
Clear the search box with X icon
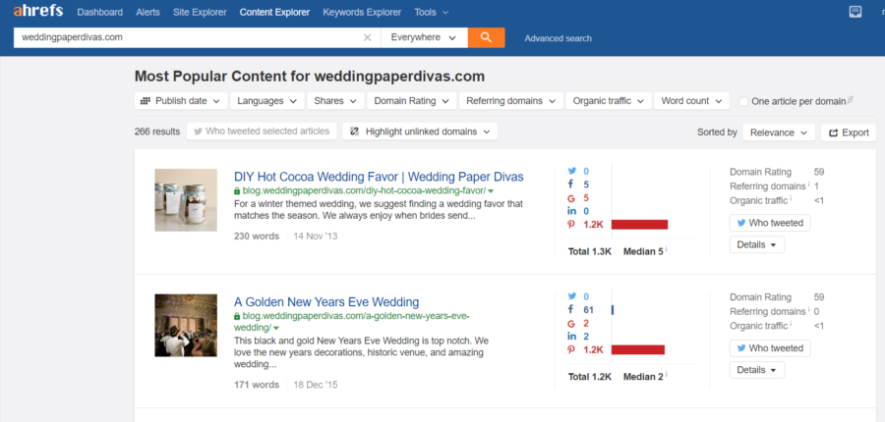coord(367,37)
